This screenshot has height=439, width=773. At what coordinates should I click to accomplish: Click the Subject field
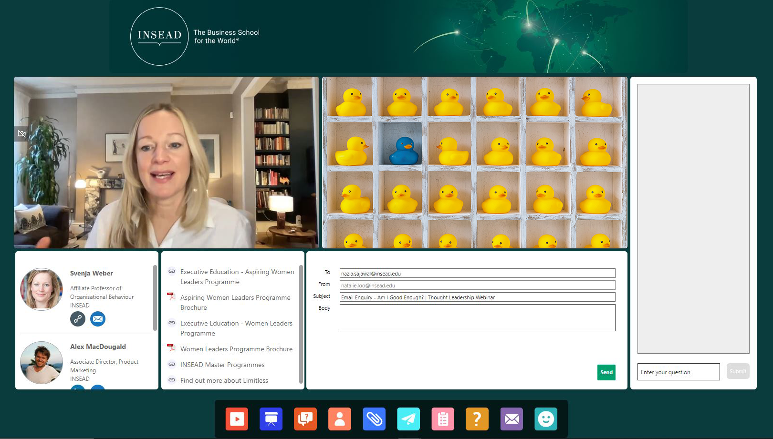coord(477,297)
